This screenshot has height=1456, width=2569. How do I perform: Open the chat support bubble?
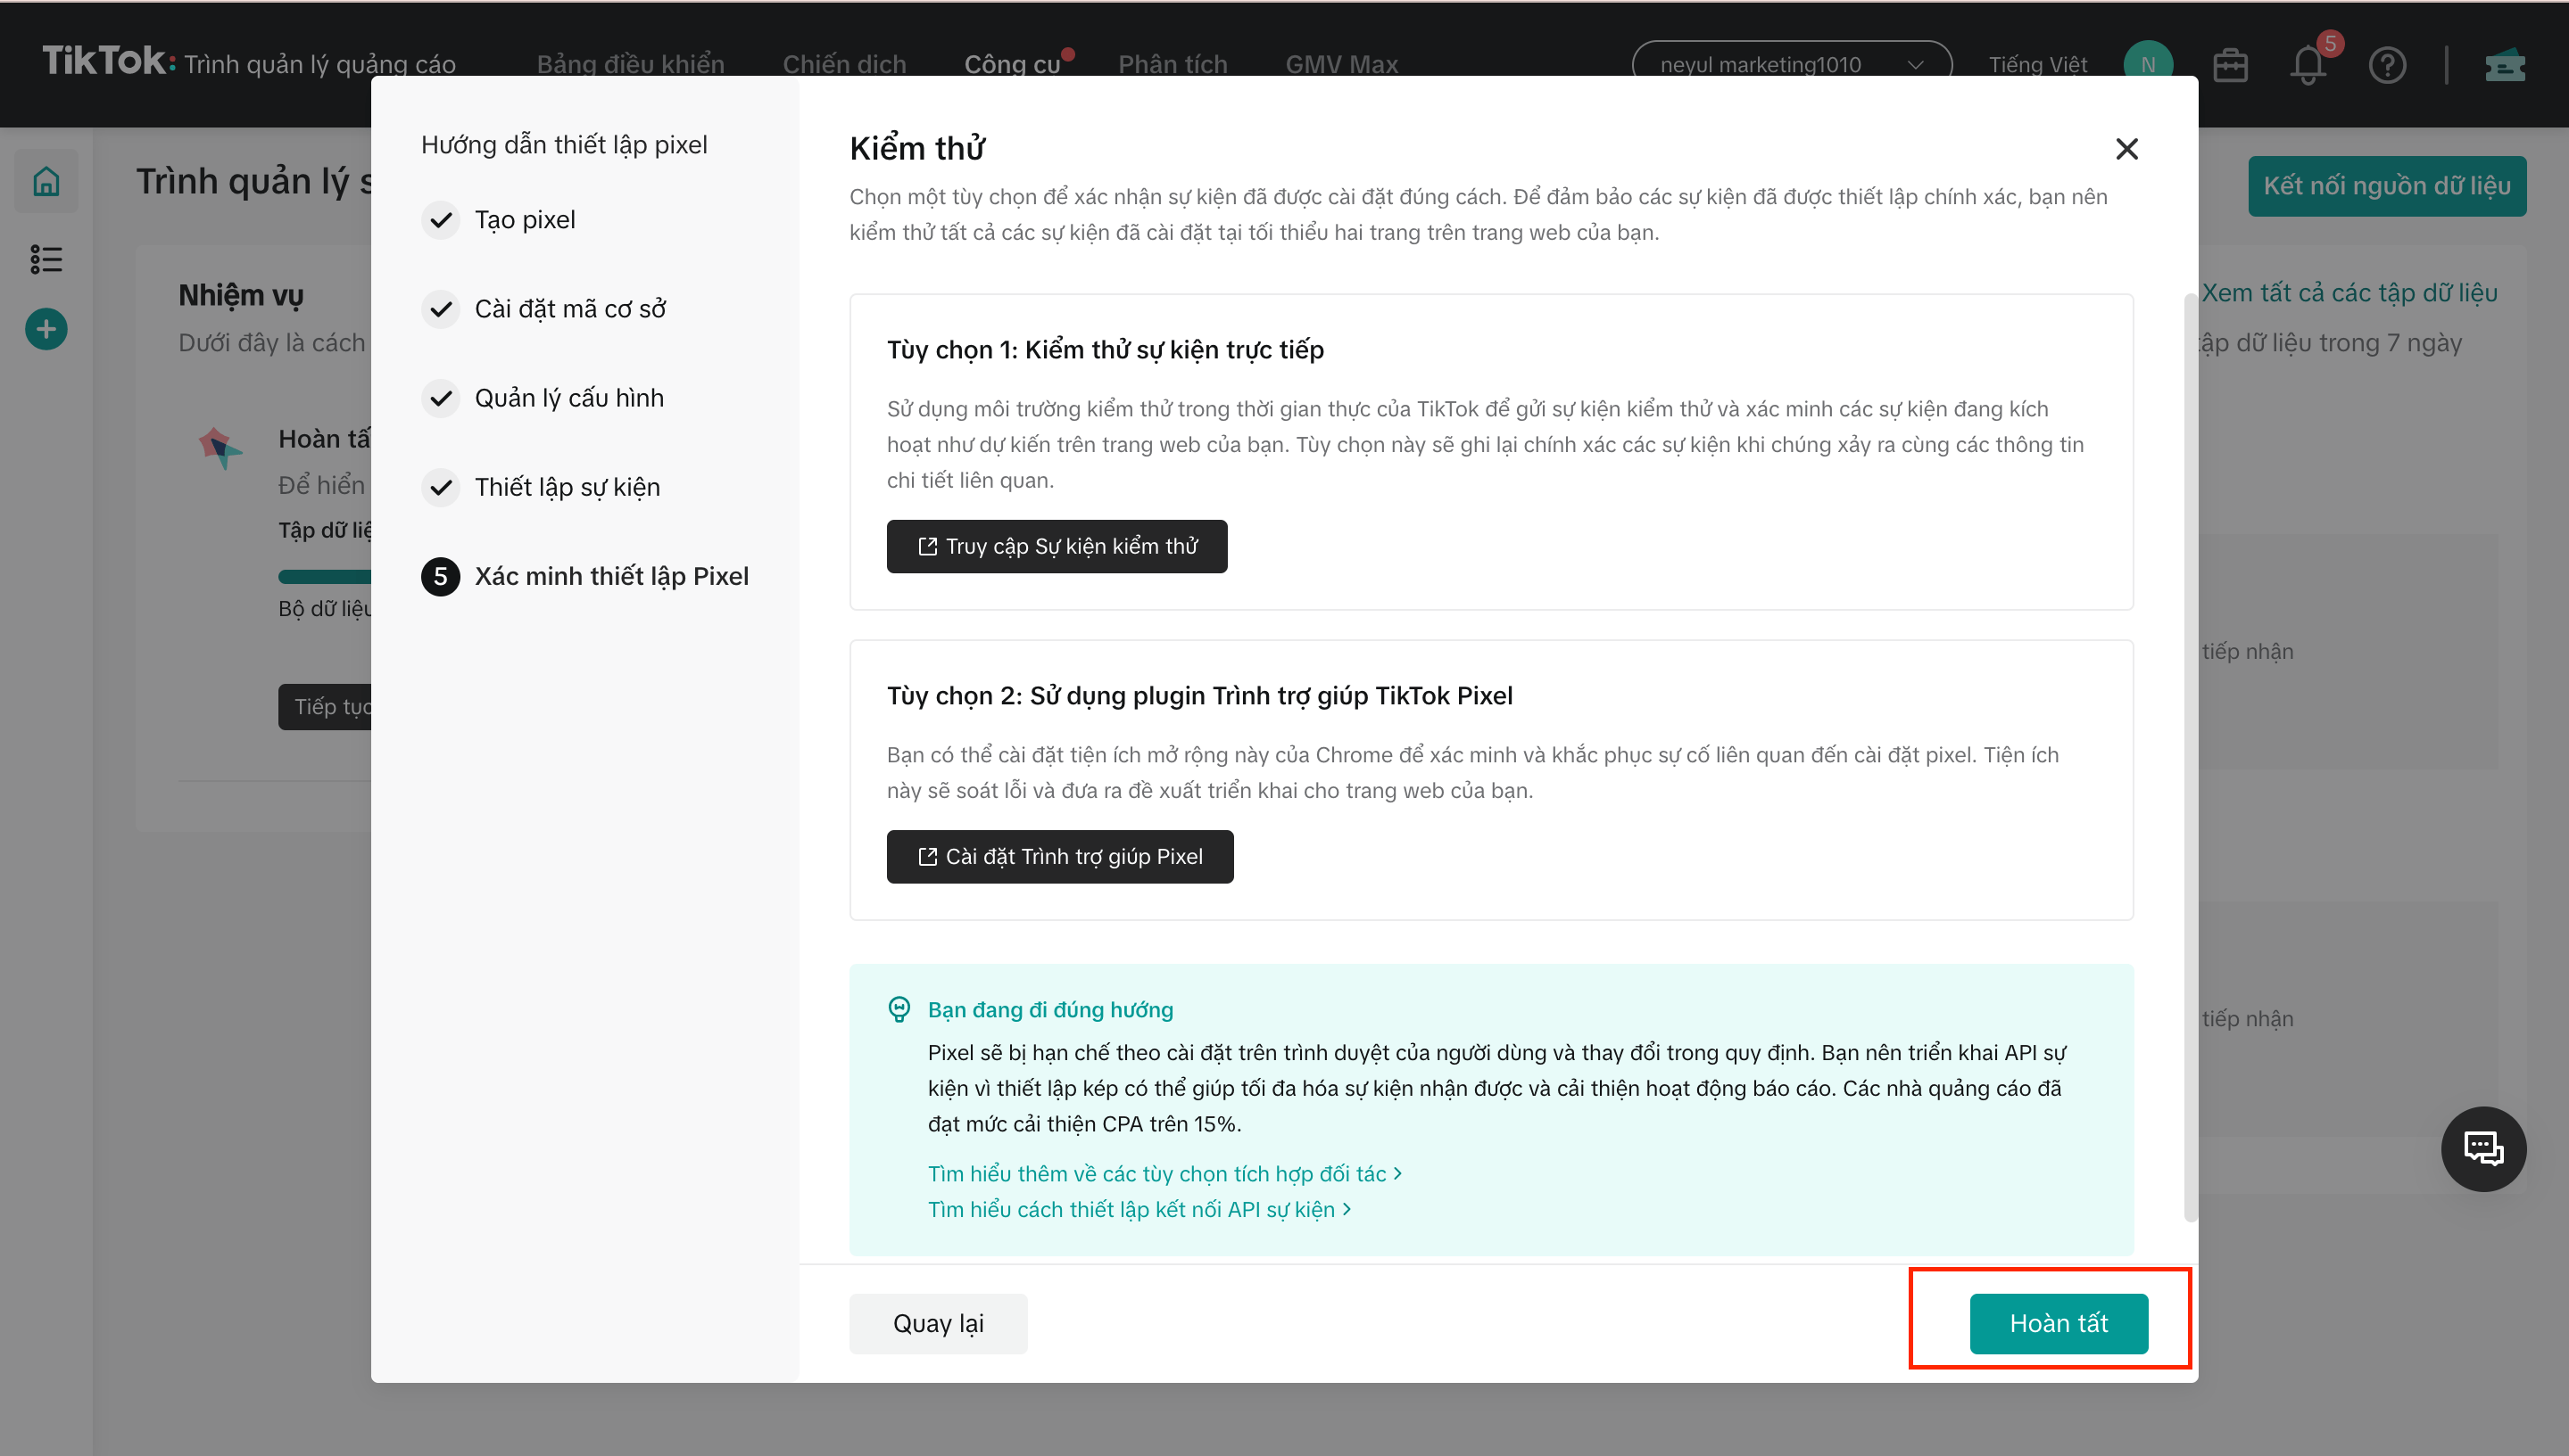click(2483, 1148)
